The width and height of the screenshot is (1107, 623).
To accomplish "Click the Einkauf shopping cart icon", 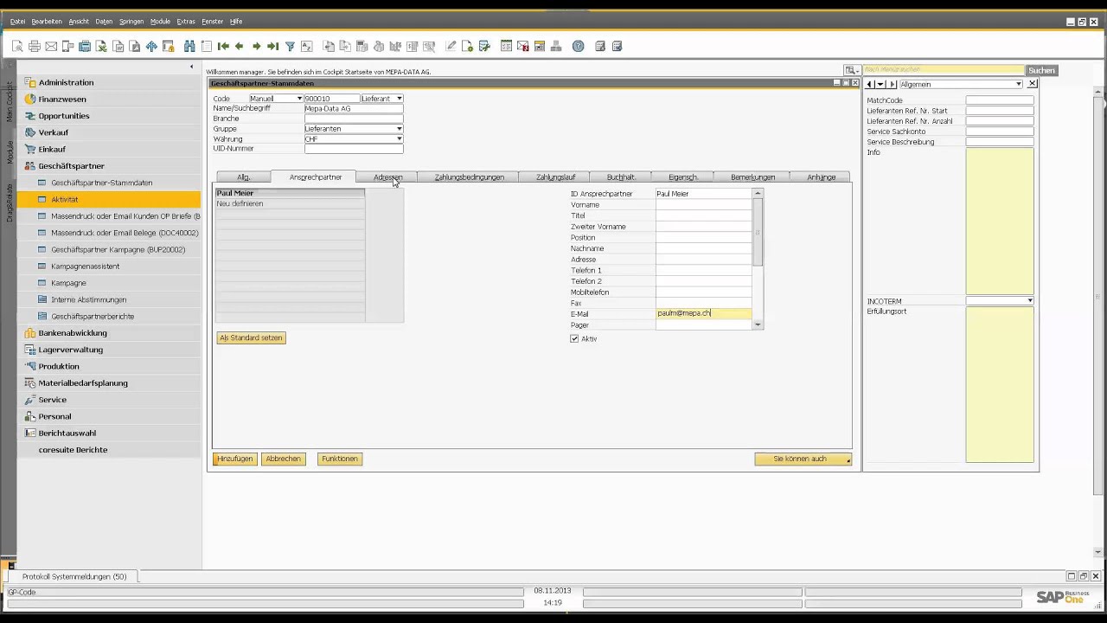I will coord(30,149).
